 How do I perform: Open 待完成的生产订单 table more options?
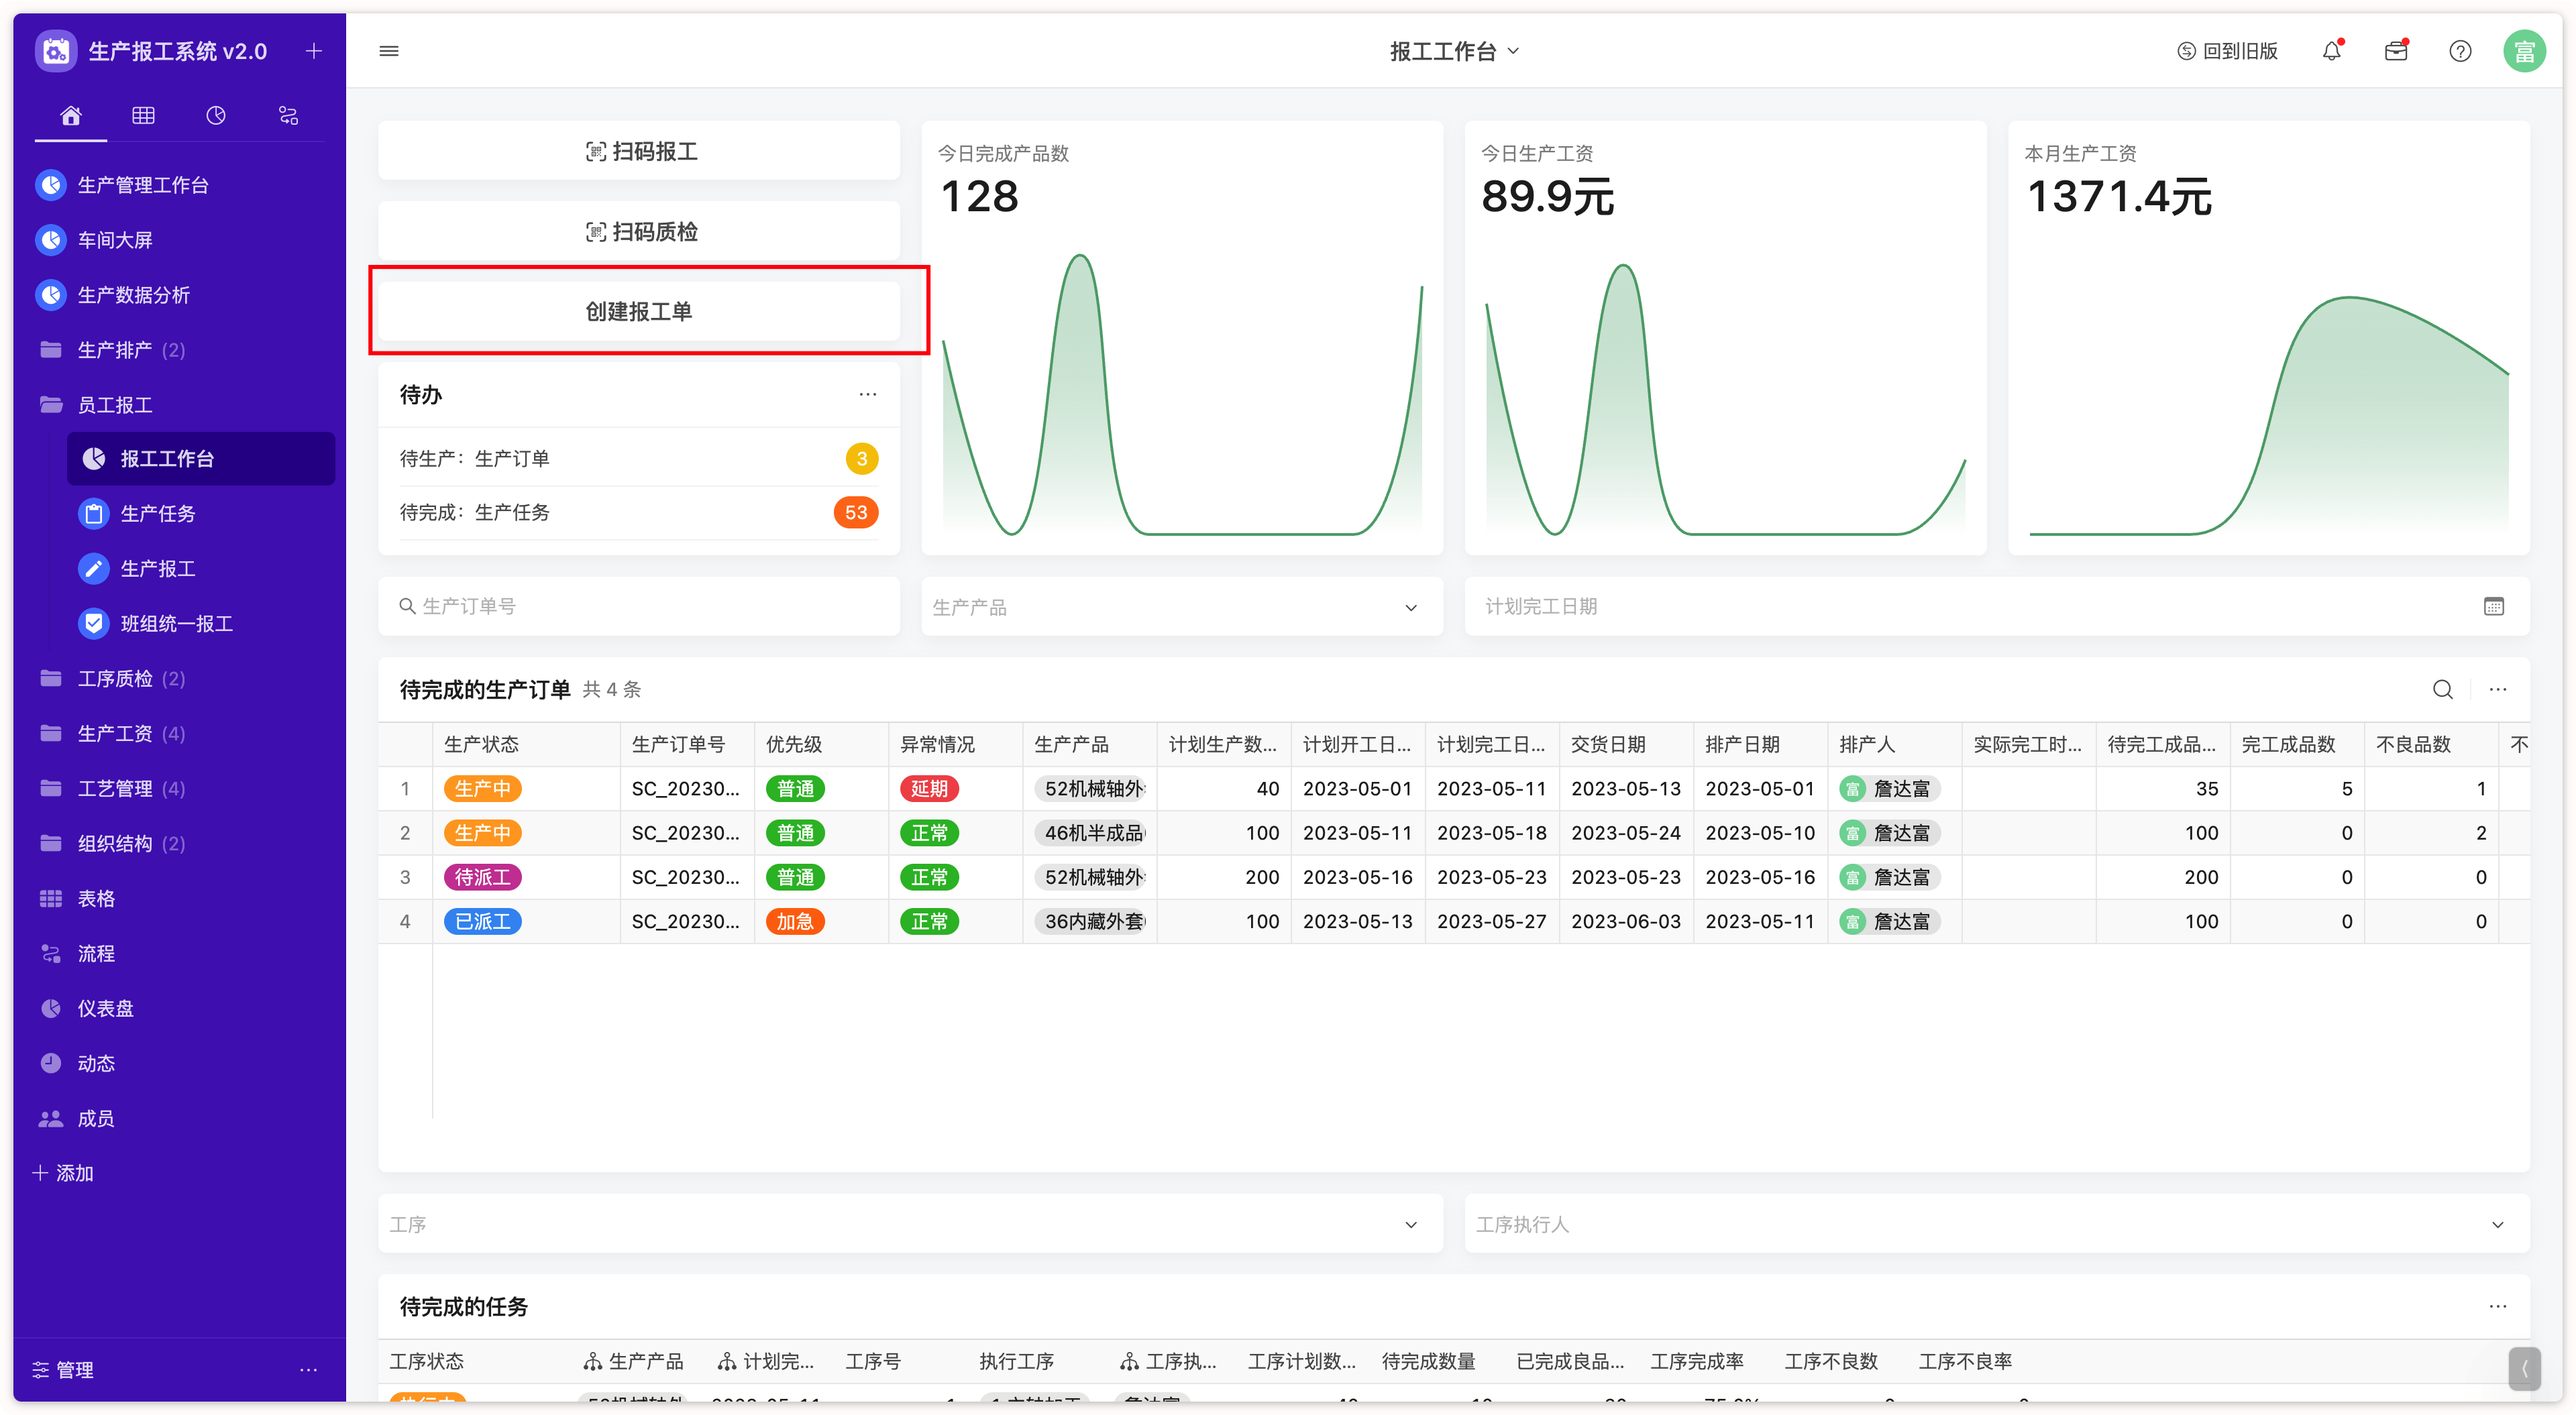click(2498, 690)
